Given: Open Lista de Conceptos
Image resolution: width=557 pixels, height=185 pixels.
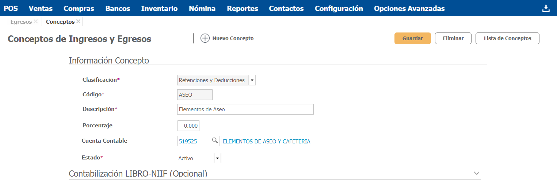Looking at the screenshot, I should tap(507, 38).
